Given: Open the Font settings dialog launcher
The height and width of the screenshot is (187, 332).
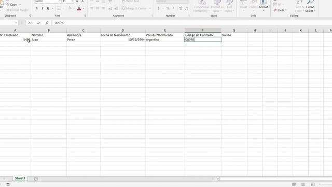Looking at the screenshot, I should (85, 16).
